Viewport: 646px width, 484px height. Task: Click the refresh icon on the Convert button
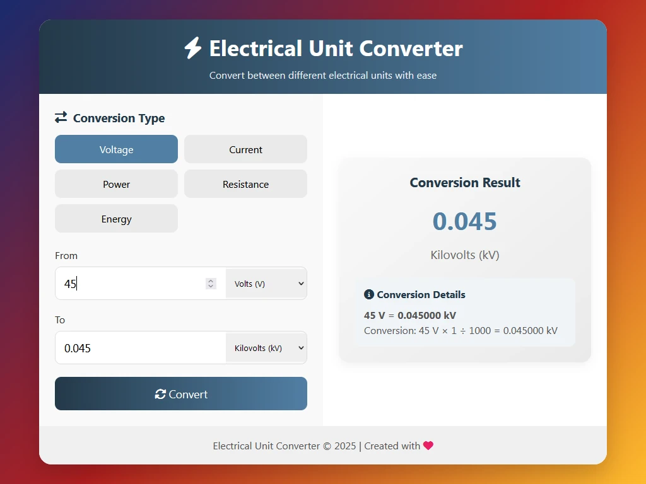tap(160, 394)
